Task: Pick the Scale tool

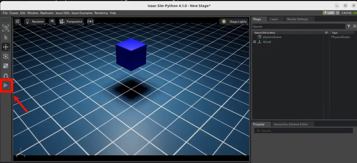Action: pos(6,66)
